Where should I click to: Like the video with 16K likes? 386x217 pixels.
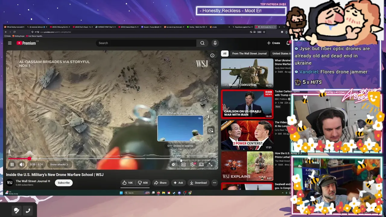click(128, 183)
